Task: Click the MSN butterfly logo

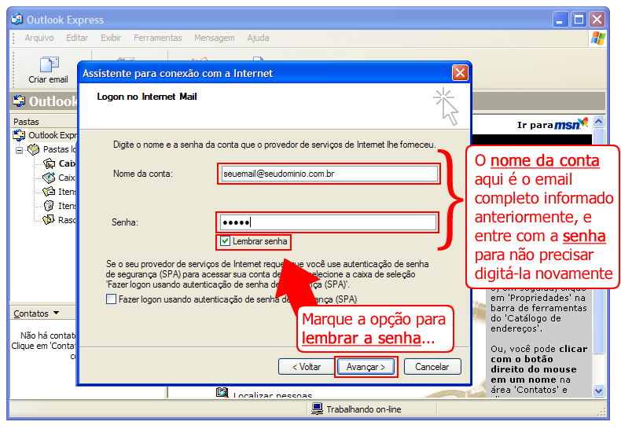Action: (x=583, y=123)
